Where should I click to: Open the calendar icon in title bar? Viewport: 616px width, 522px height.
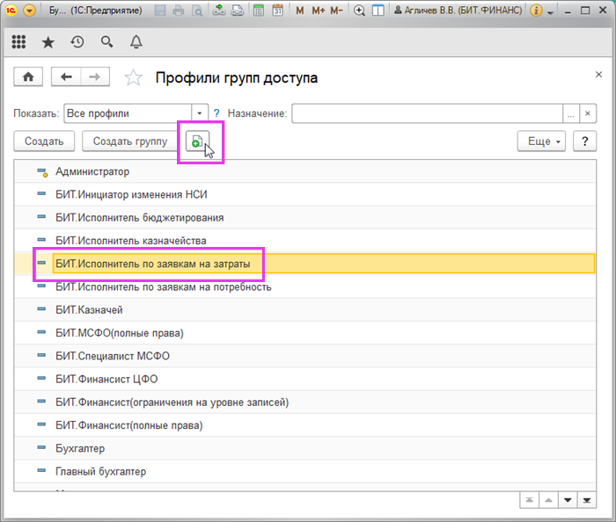[x=278, y=11]
